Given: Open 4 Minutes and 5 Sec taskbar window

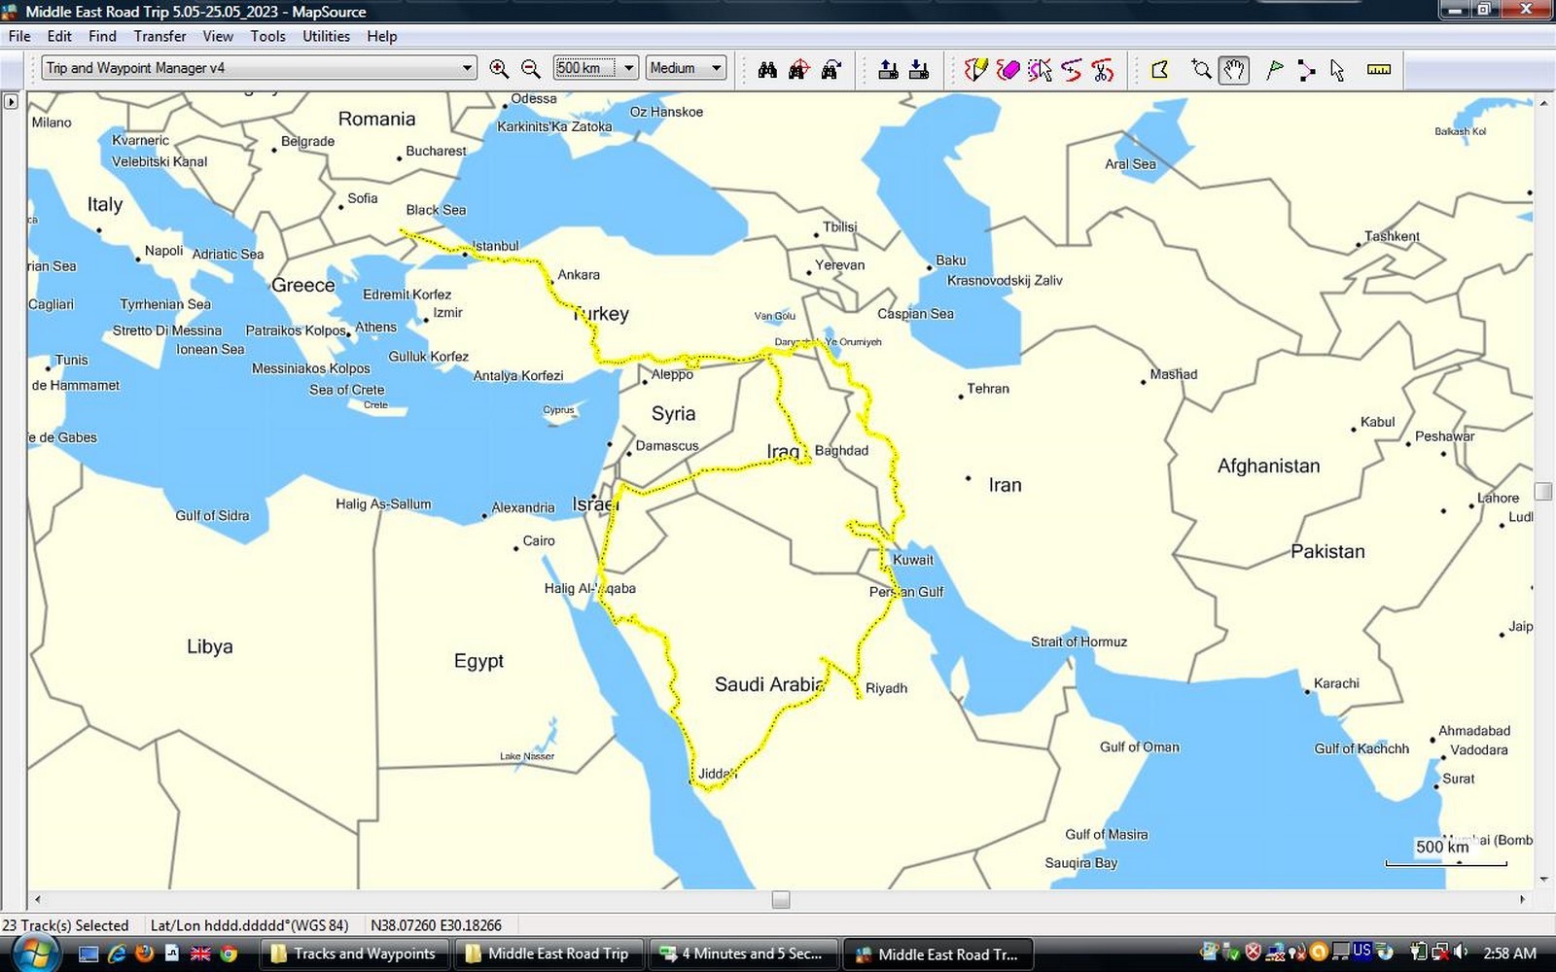Looking at the screenshot, I should [x=741, y=954].
